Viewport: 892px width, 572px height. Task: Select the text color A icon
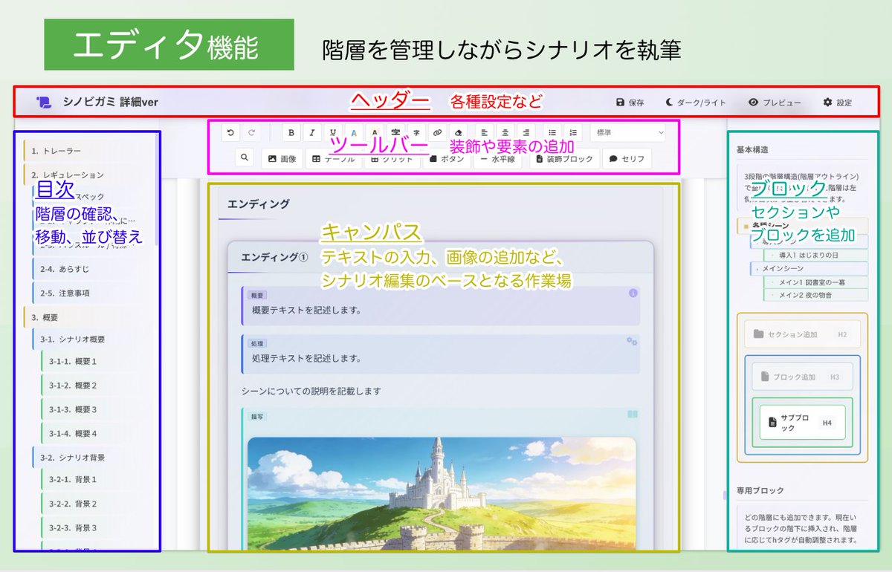click(353, 132)
